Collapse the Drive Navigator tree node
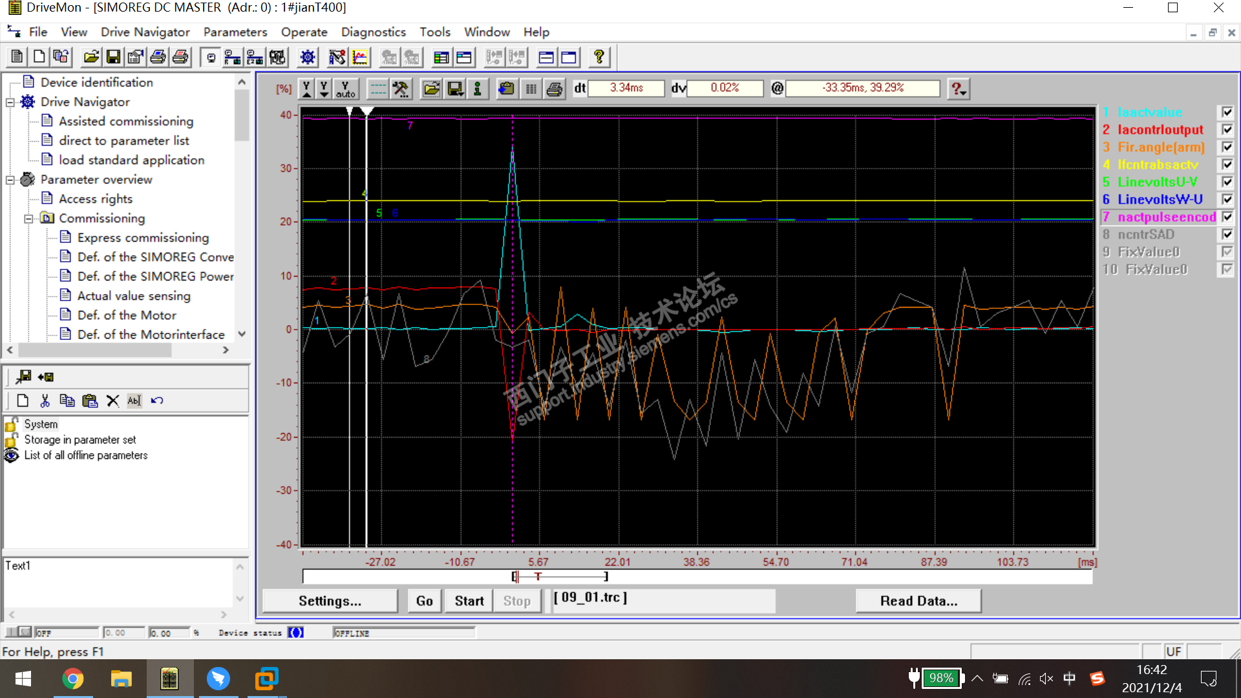 [10, 102]
